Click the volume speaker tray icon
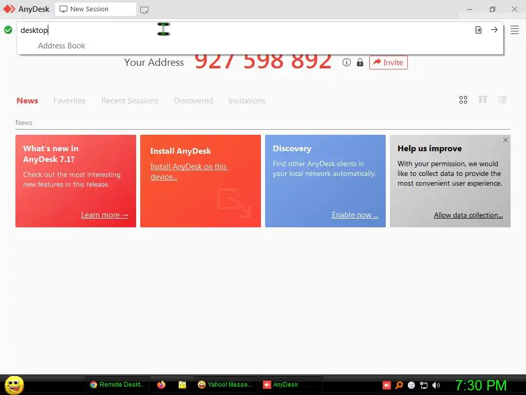Screen dimensions: 526x395 coord(436,385)
